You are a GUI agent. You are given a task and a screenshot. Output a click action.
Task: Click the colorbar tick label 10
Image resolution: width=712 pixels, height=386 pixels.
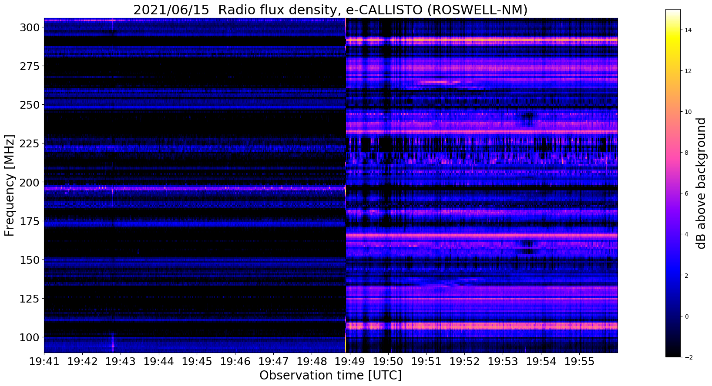(688, 112)
